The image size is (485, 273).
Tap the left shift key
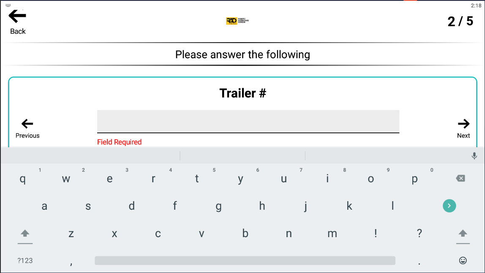coord(25,234)
